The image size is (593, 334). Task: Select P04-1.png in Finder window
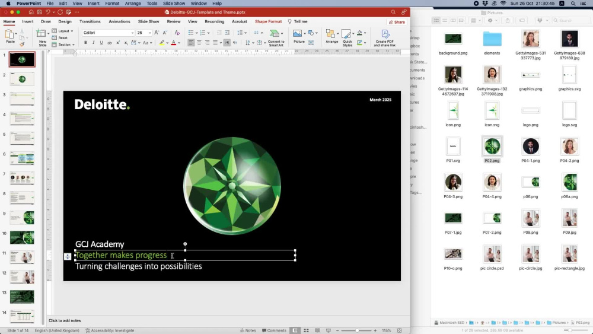[x=531, y=149]
